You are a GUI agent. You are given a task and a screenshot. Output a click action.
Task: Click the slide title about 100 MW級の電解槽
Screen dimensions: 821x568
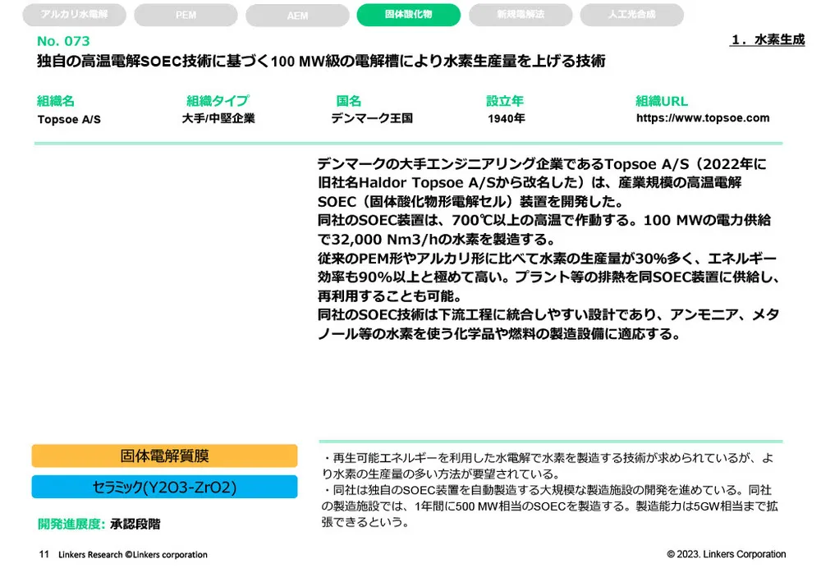tap(321, 62)
